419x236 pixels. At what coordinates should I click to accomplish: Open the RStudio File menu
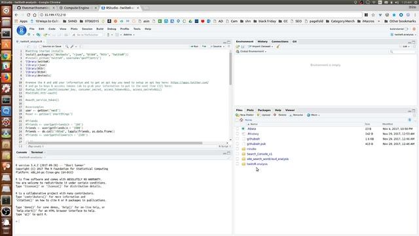point(32,29)
